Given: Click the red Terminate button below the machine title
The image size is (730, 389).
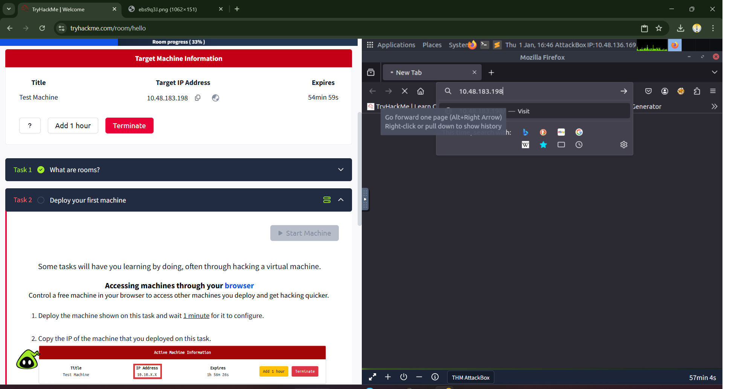Looking at the screenshot, I should (129, 126).
